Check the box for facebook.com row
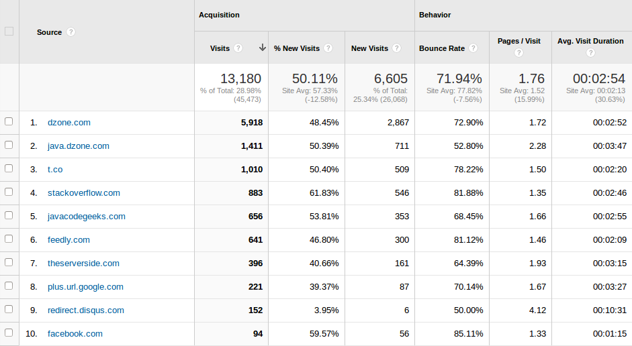The width and height of the screenshot is (632, 346). 9,333
